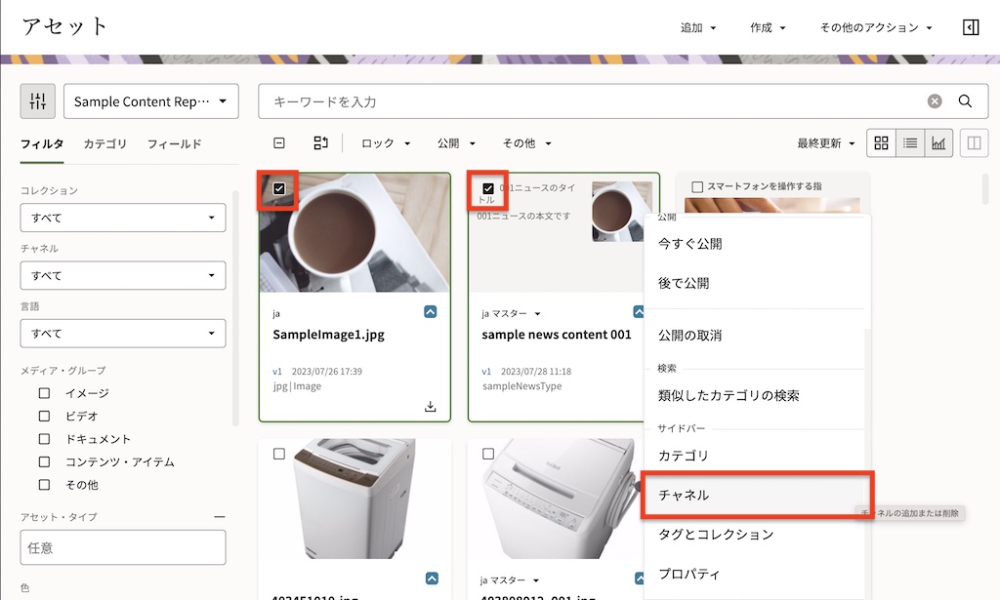Viewport: 1000px width, 600px height.
Task: Open the filter settings icon above sidebar
Action: [38, 100]
